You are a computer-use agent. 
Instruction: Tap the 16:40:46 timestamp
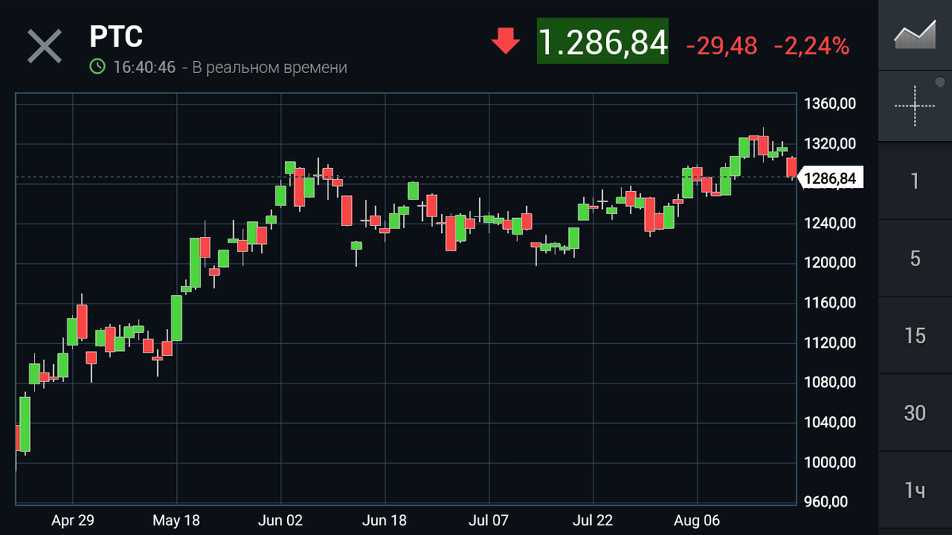[144, 67]
